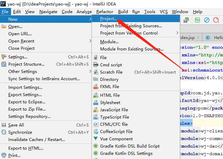Screen dimensions: 223x159
Task: Click the Gradle Kotlin DSL Settings icon
Action: pyautogui.click(x=96, y=153)
